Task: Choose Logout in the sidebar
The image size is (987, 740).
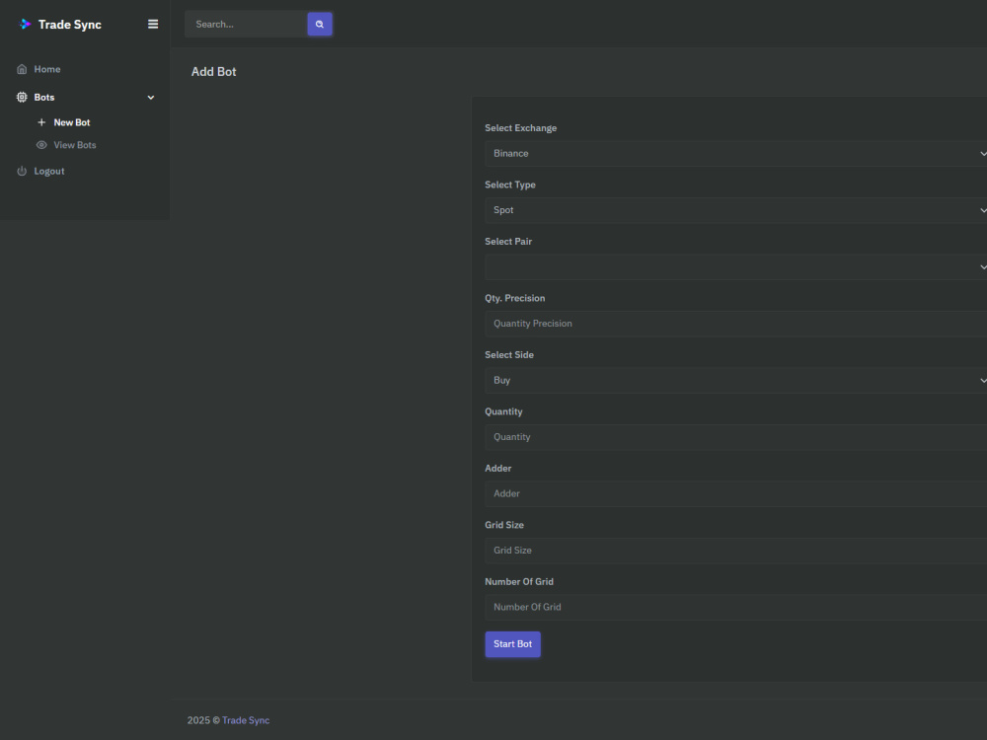Action: click(49, 171)
